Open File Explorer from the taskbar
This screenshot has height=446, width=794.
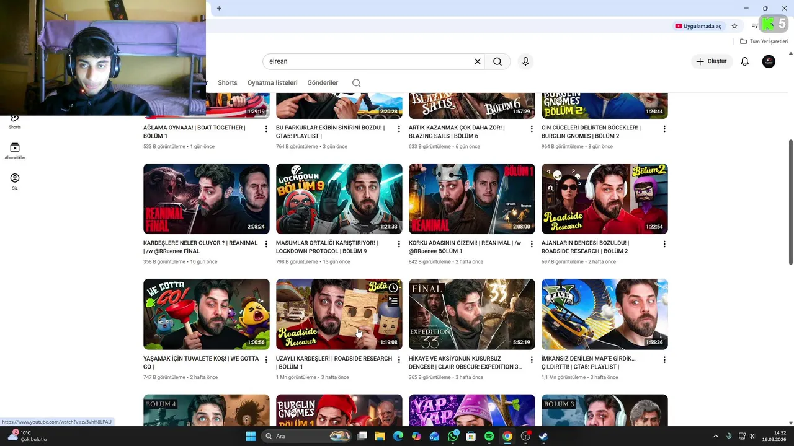380,436
